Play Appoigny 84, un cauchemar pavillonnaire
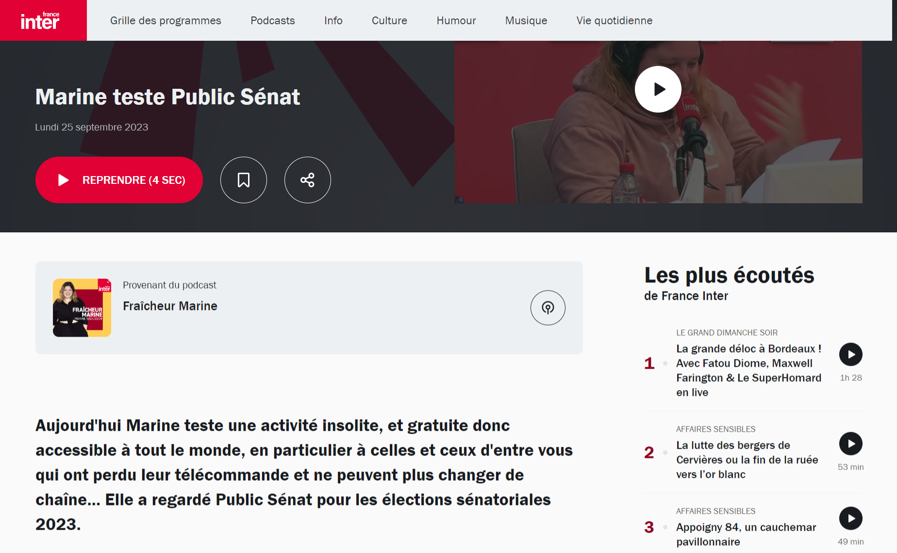 pyautogui.click(x=851, y=519)
